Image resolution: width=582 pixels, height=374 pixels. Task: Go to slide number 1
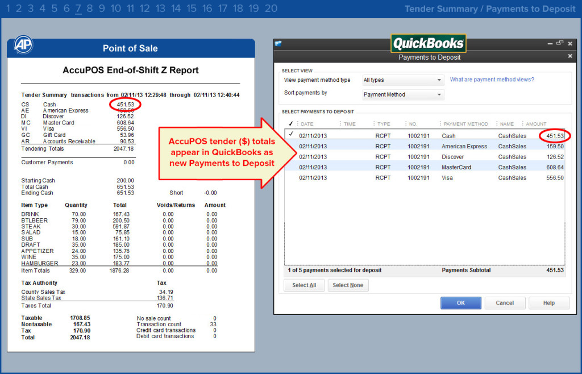tap(9, 9)
